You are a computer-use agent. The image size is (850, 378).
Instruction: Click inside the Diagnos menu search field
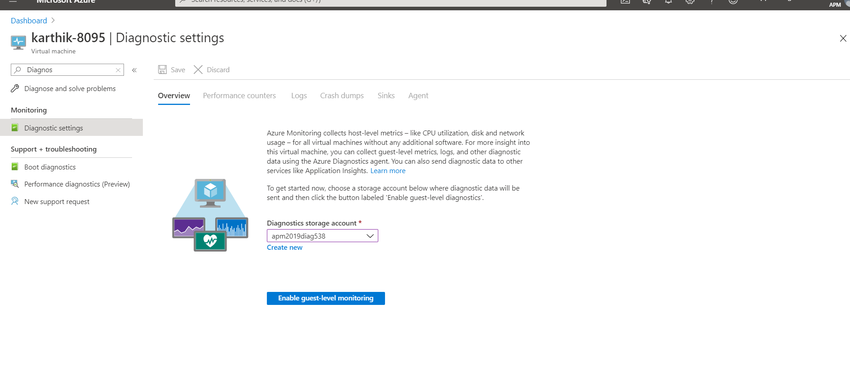(67, 70)
